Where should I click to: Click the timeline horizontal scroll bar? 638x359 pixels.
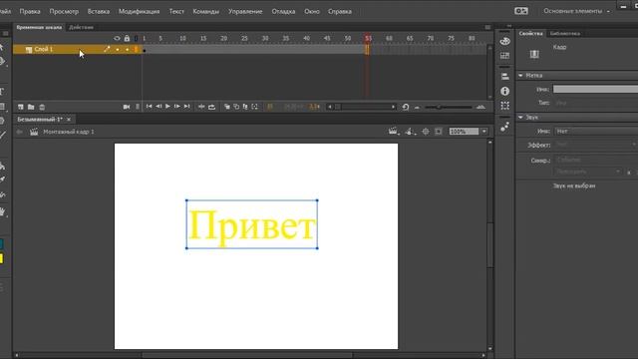click(x=361, y=107)
